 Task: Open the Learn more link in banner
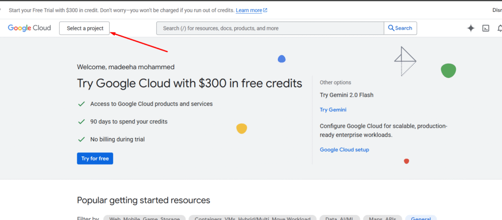(x=251, y=10)
